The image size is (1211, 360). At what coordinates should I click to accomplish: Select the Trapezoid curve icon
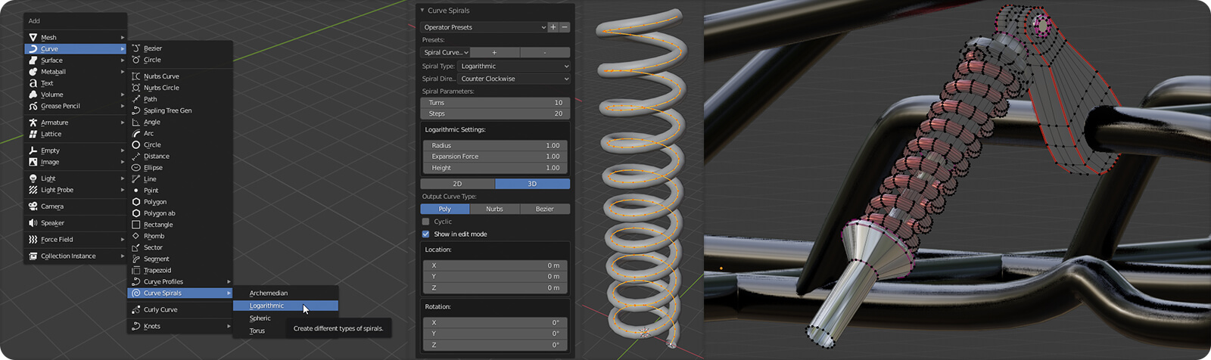point(136,270)
